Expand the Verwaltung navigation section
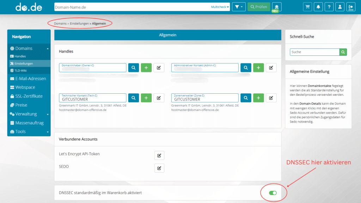The image size is (361, 203). click(29, 114)
